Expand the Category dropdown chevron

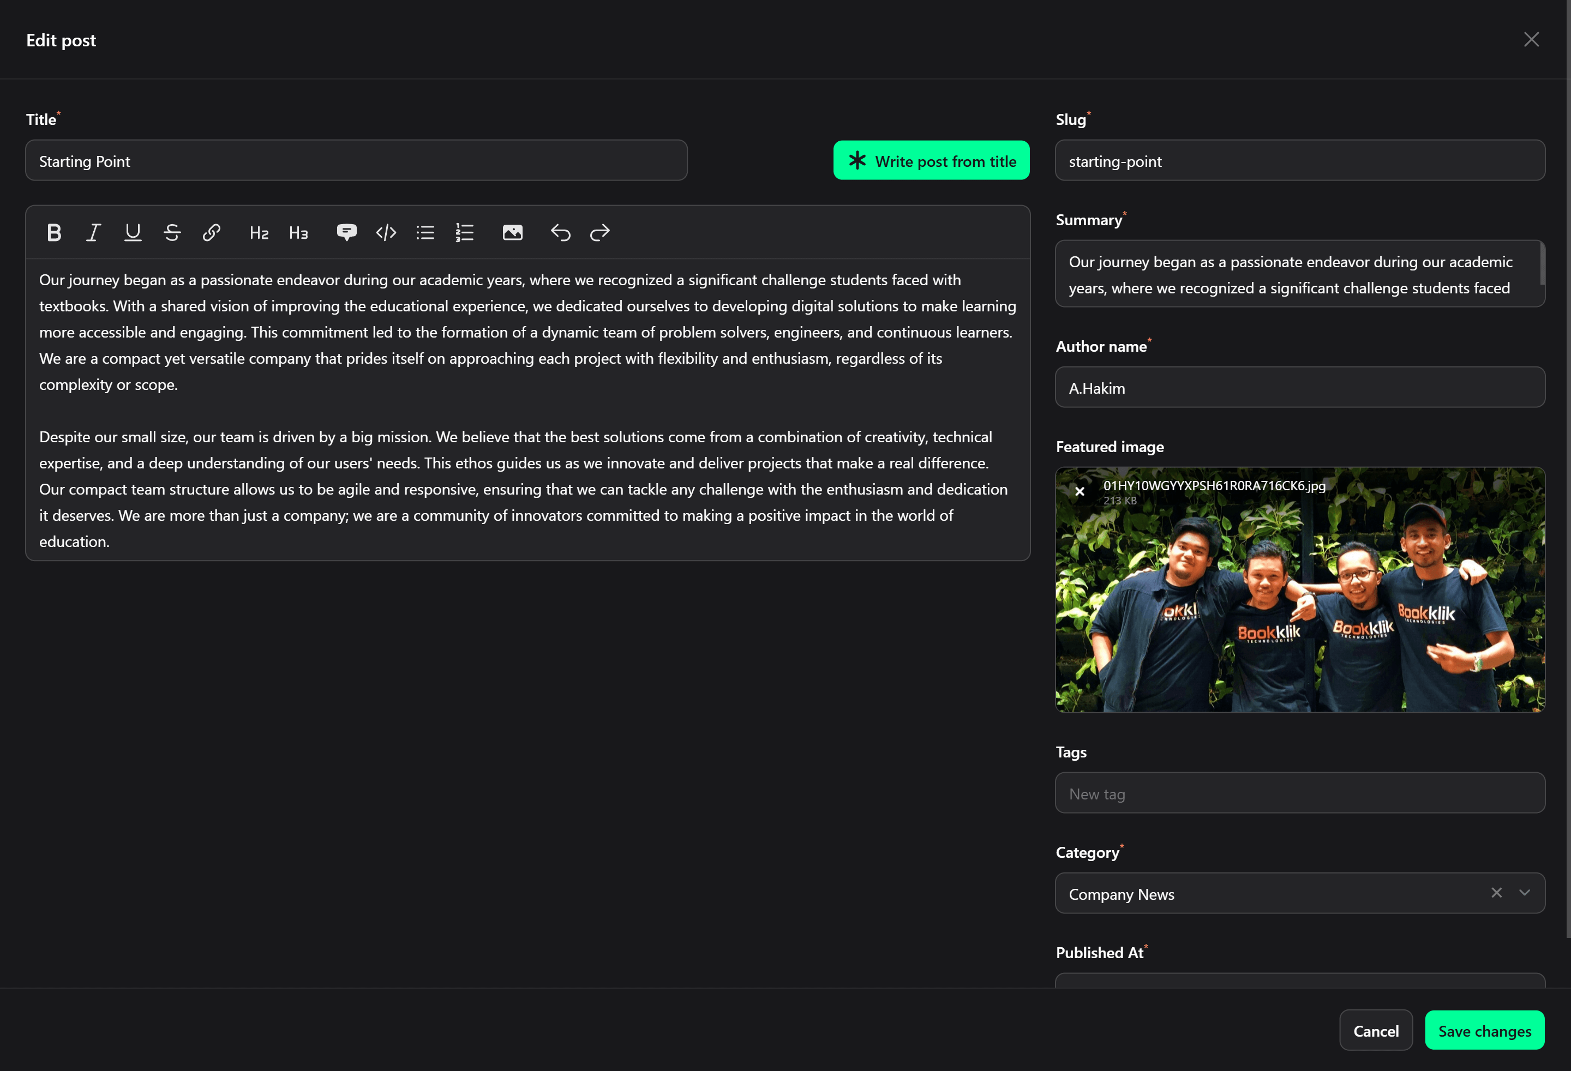point(1524,893)
